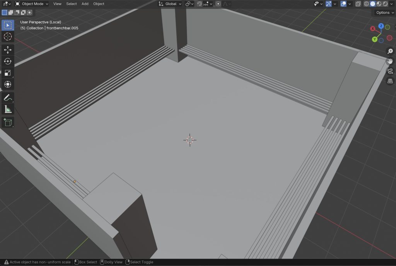396x266 pixels.
Task: Toggle camera view with camera icon
Action: tap(390, 71)
